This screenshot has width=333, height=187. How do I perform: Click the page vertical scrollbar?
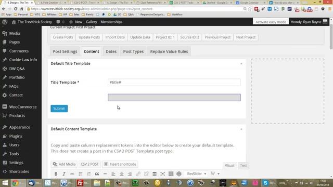click(x=331, y=37)
